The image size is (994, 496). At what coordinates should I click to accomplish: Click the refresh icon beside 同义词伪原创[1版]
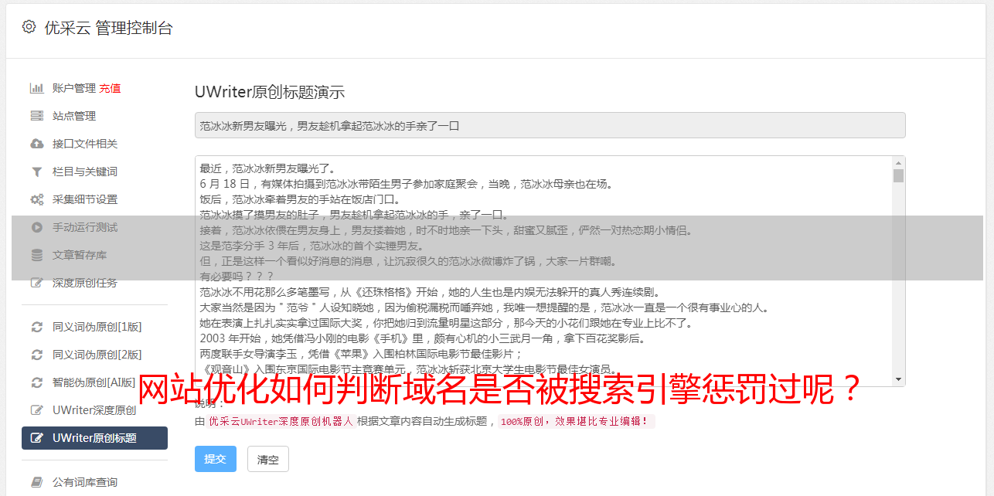pos(36,327)
